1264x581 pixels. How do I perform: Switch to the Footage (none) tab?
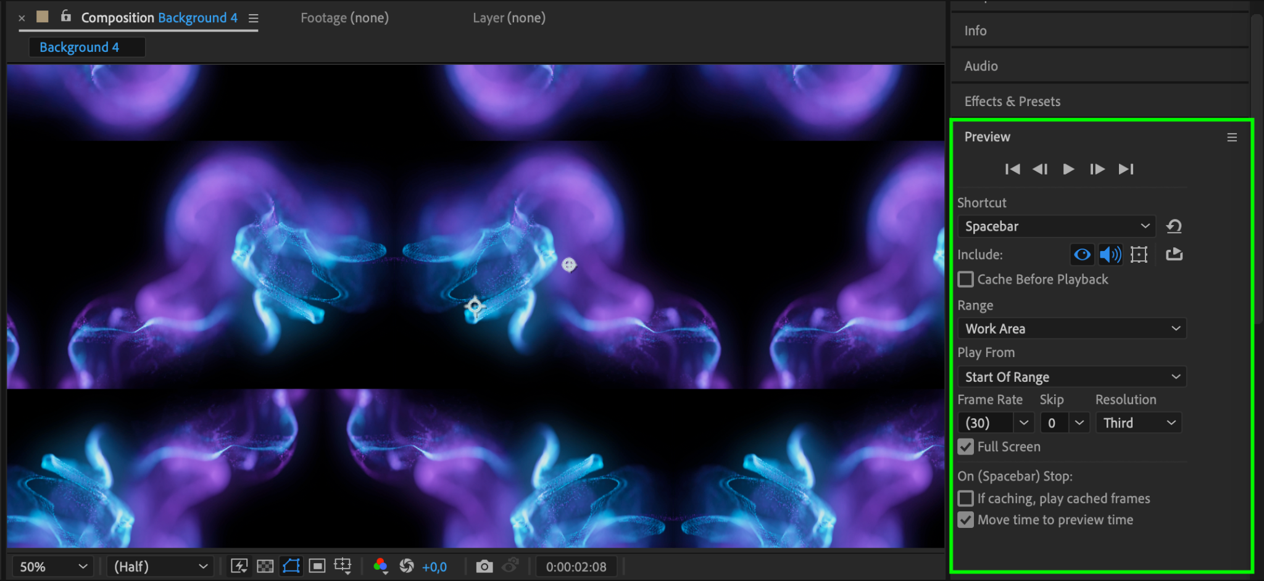[x=345, y=18]
